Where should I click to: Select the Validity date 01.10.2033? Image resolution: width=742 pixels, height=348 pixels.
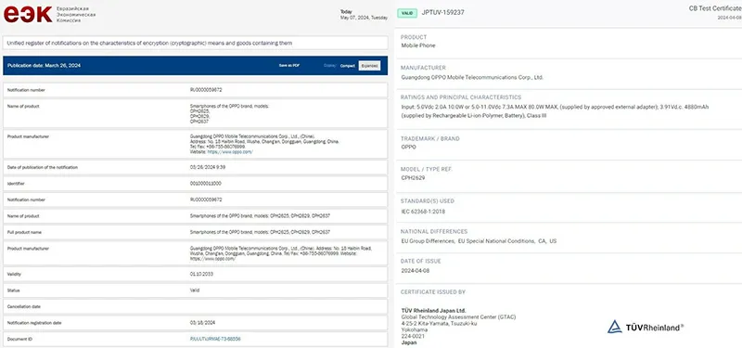tap(201, 274)
